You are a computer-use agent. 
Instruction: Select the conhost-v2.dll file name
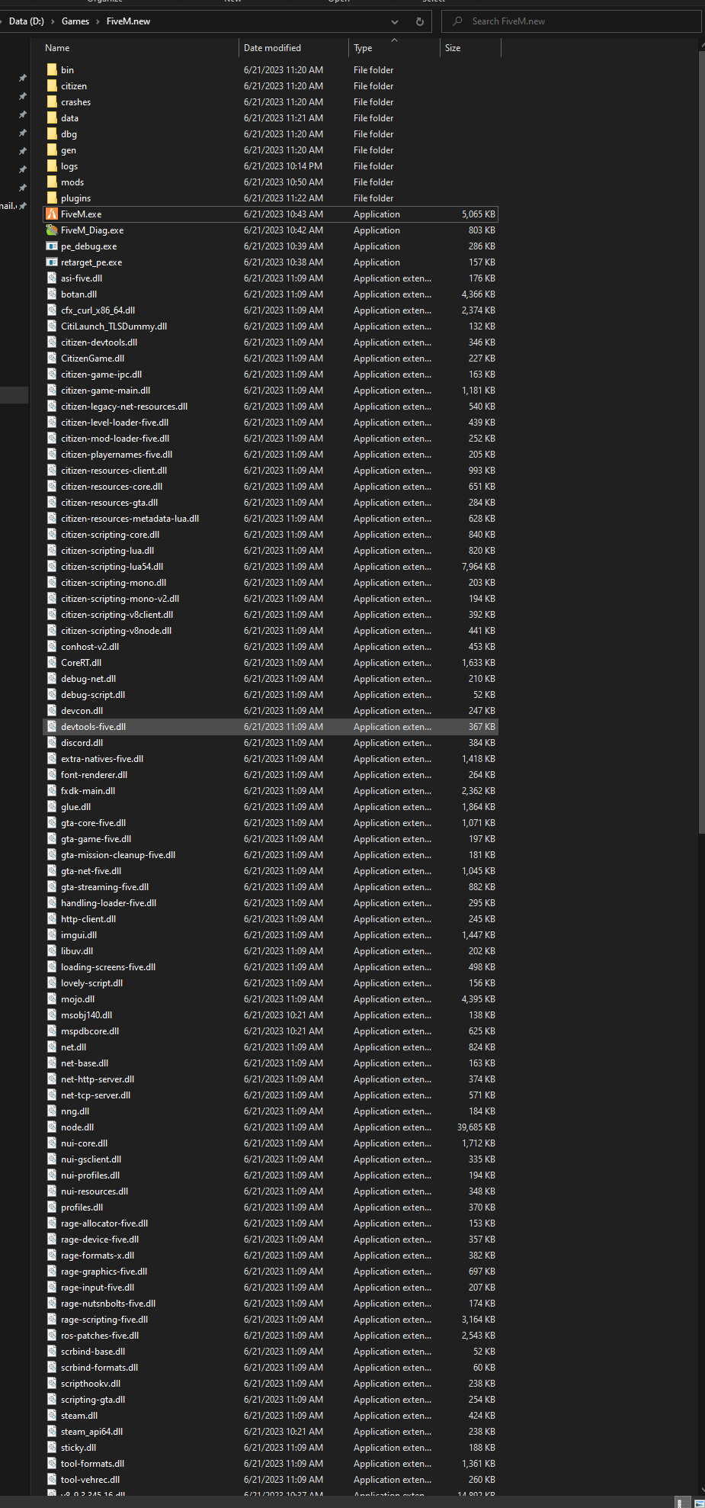click(90, 647)
